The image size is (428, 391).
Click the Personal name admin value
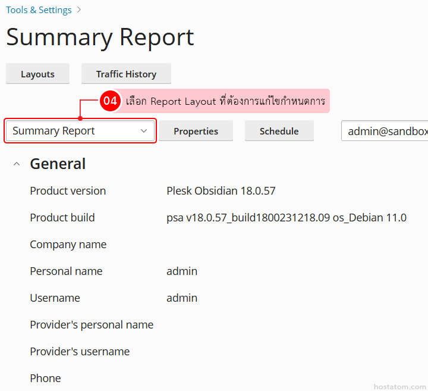tap(181, 271)
